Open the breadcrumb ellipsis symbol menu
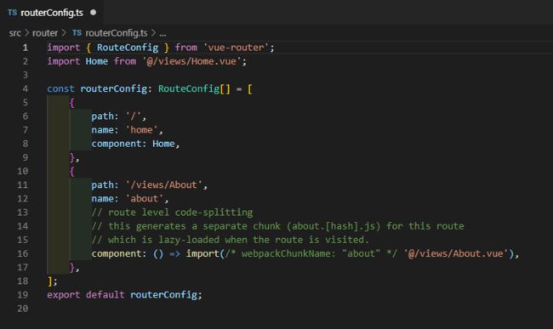The width and height of the screenshot is (553, 329). point(162,34)
